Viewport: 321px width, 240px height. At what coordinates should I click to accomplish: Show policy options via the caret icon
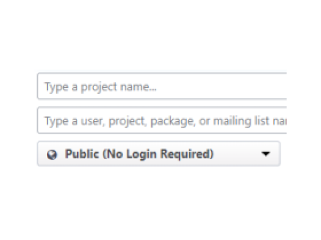coord(265,154)
